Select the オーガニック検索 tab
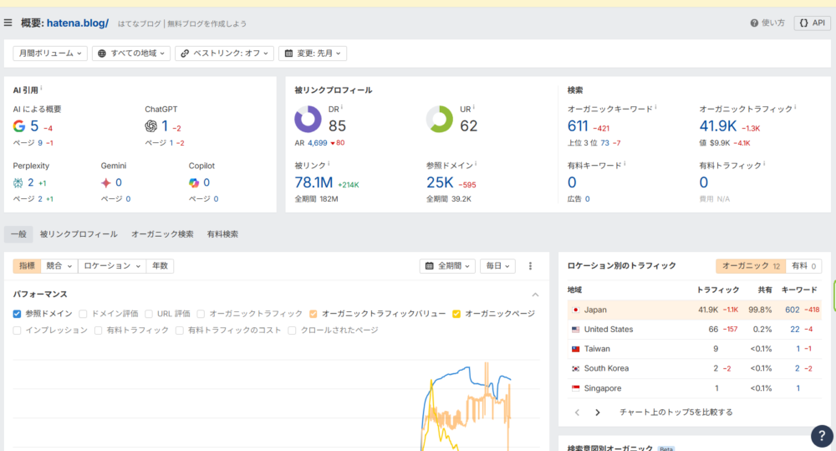Viewport: 836px width, 451px height. [x=162, y=234]
